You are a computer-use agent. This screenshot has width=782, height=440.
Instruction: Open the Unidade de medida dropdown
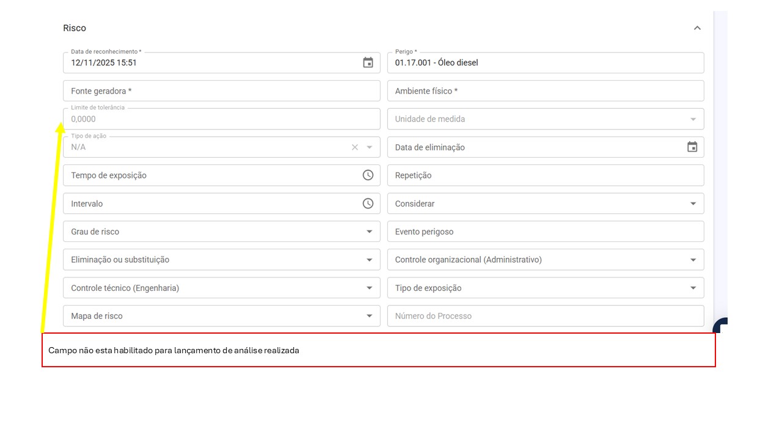pyautogui.click(x=693, y=119)
